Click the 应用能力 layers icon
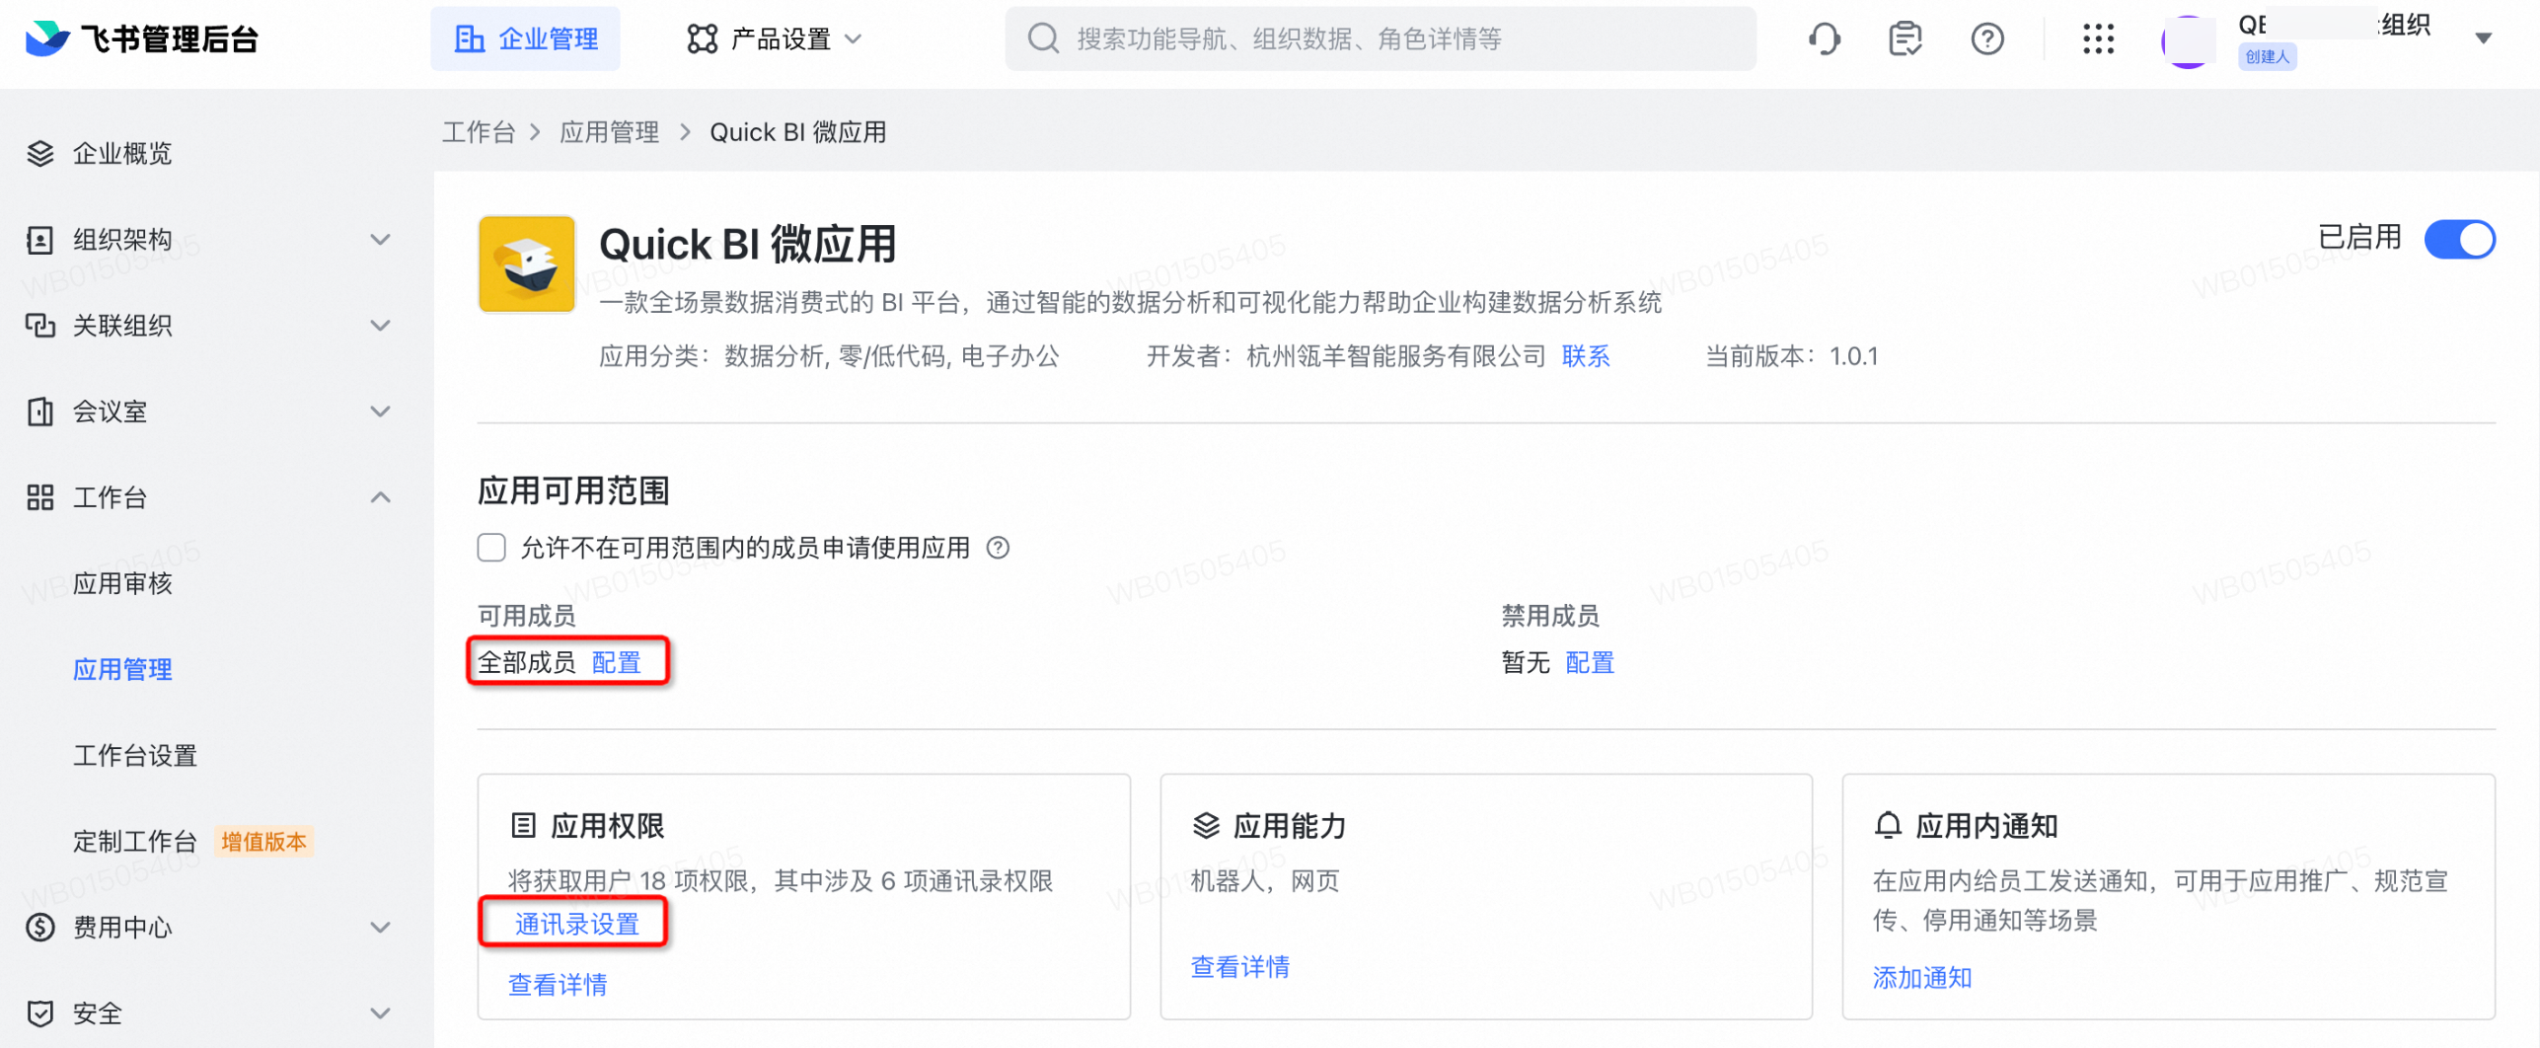2540x1048 pixels. click(x=1206, y=826)
